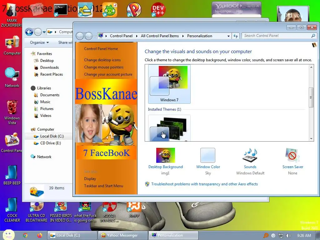Open the command prompt desktop icon
This screenshot has width=320, height=240.
(x=61, y=10)
